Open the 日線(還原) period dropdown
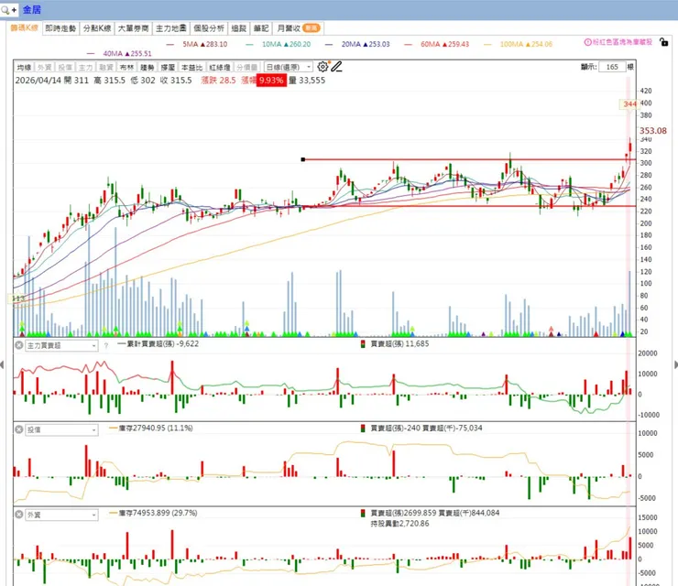Viewport: 678px width, 586px height. coord(289,68)
